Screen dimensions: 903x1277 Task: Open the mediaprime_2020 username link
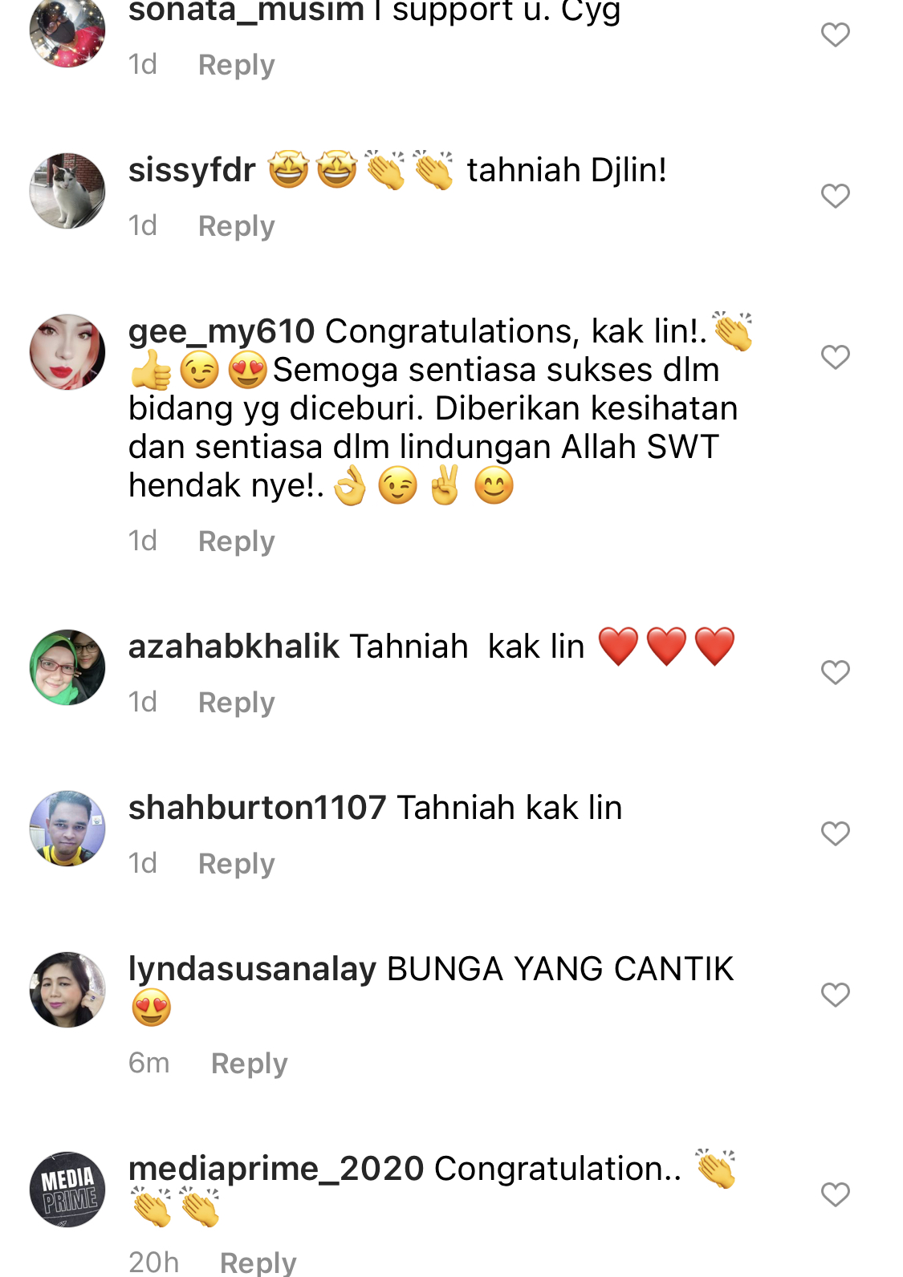tap(276, 1170)
